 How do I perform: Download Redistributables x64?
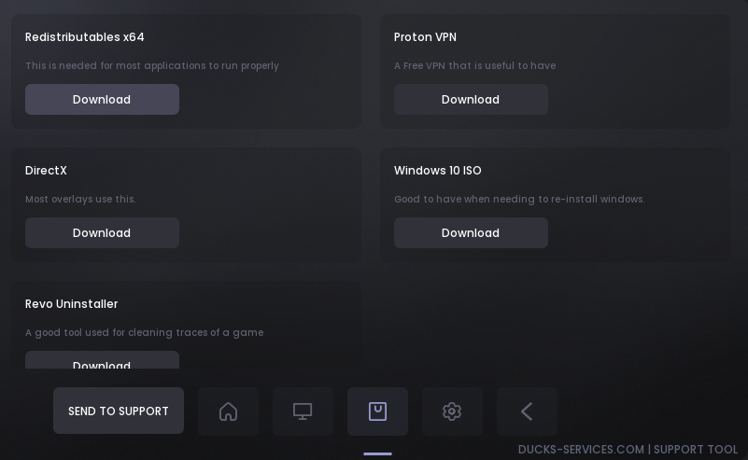point(102,100)
